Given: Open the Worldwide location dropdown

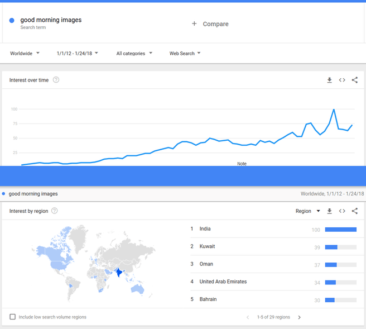Looking at the screenshot, I should [25, 54].
